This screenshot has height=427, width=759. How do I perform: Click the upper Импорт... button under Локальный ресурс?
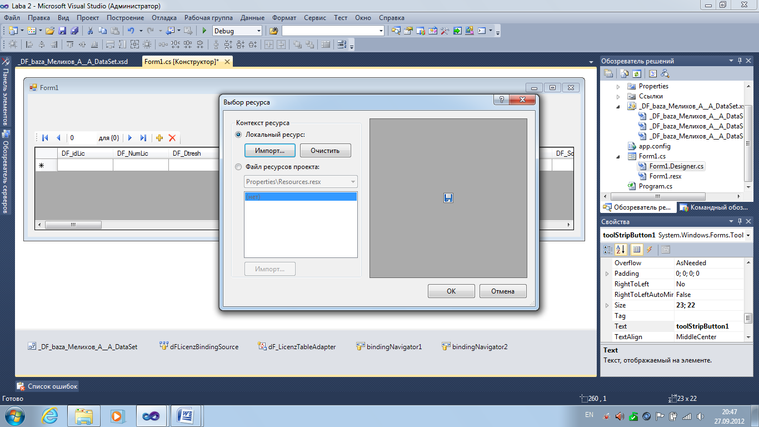click(x=270, y=150)
